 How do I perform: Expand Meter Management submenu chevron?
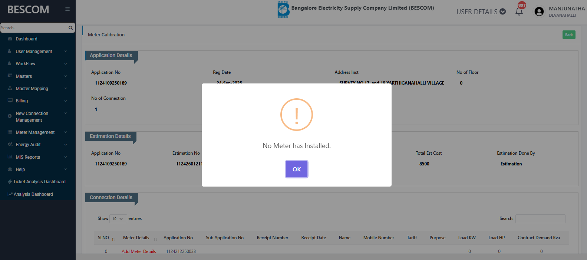[66, 132]
